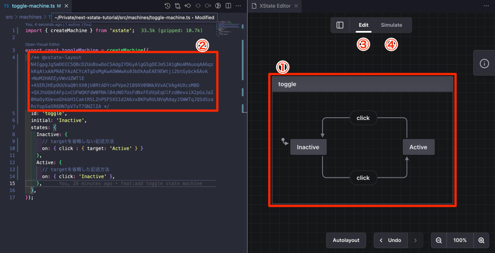495x253 pixels.
Task: Go to previous change arrow icon
Action: point(188,6)
